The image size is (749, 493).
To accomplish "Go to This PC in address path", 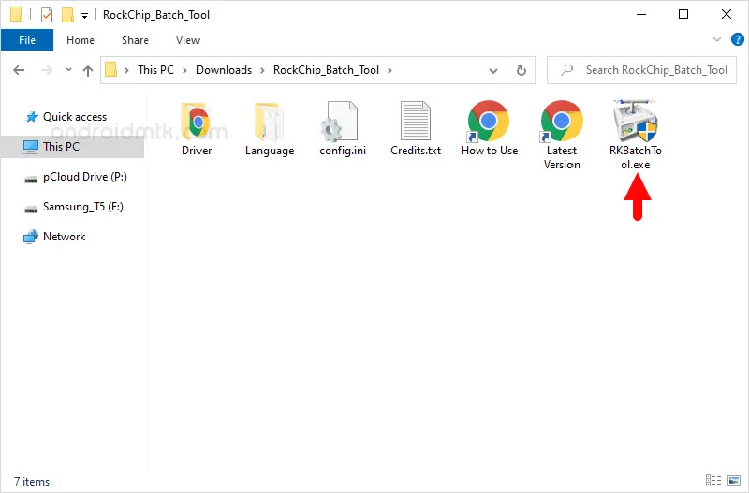I will 155,70.
